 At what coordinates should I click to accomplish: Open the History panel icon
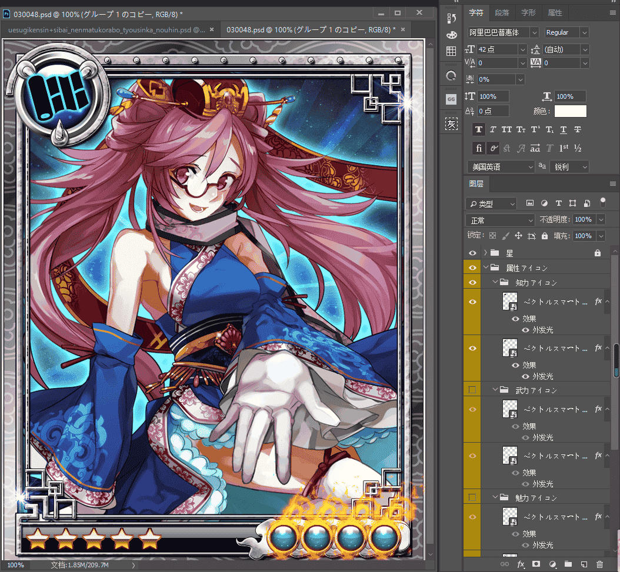click(451, 19)
